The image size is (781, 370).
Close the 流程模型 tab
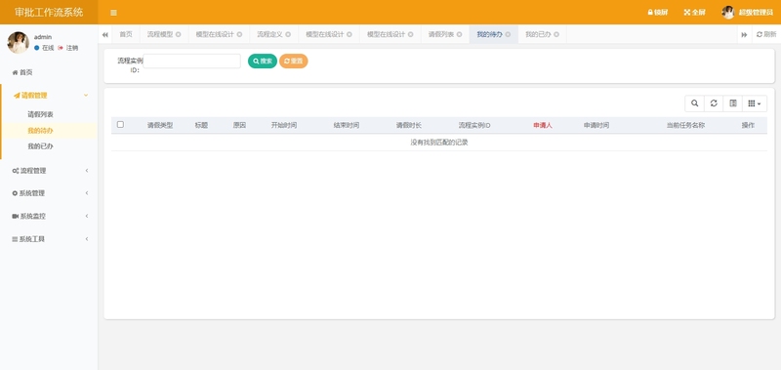179,34
